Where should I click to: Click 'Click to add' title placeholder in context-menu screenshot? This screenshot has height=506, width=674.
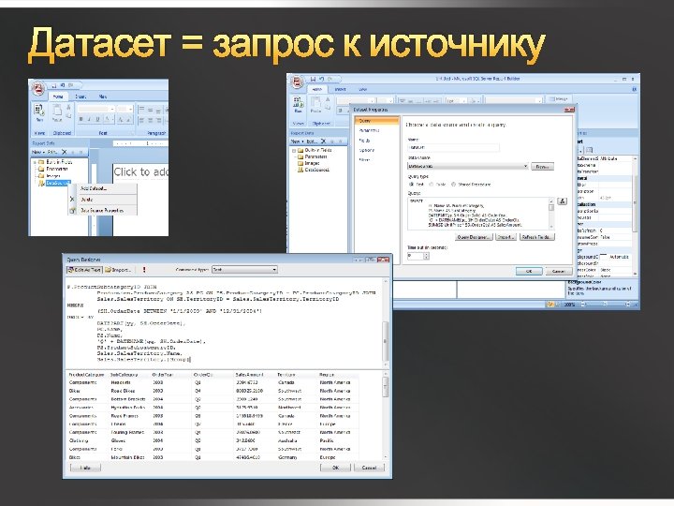click(140, 172)
